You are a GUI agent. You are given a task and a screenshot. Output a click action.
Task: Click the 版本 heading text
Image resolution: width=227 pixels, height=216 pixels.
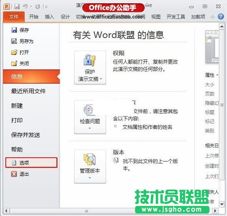click(x=119, y=152)
